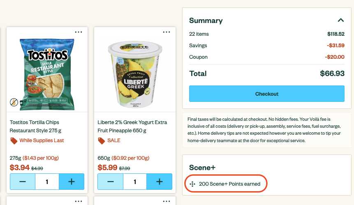This screenshot has height=205, width=354.
Task: Increase Liberte Greek Yogurt quantity
Action: point(160,182)
